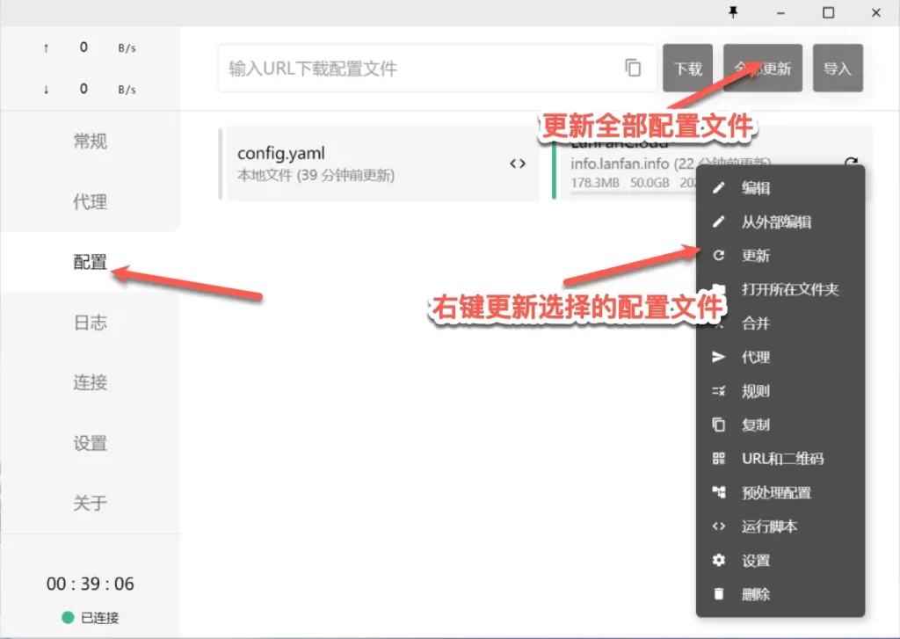The width and height of the screenshot is (900, 639).
Task: Click the code view icon on config.yaml card
Action: click(519, 165)
